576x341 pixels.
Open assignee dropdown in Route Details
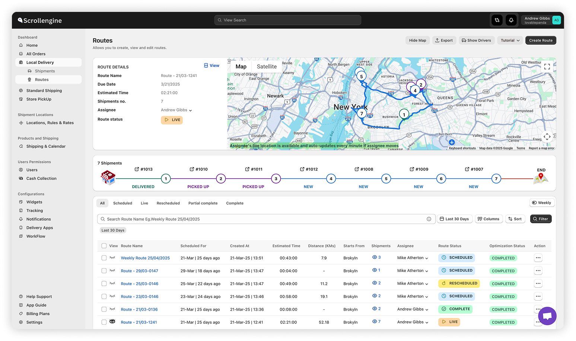pos(176,110)
